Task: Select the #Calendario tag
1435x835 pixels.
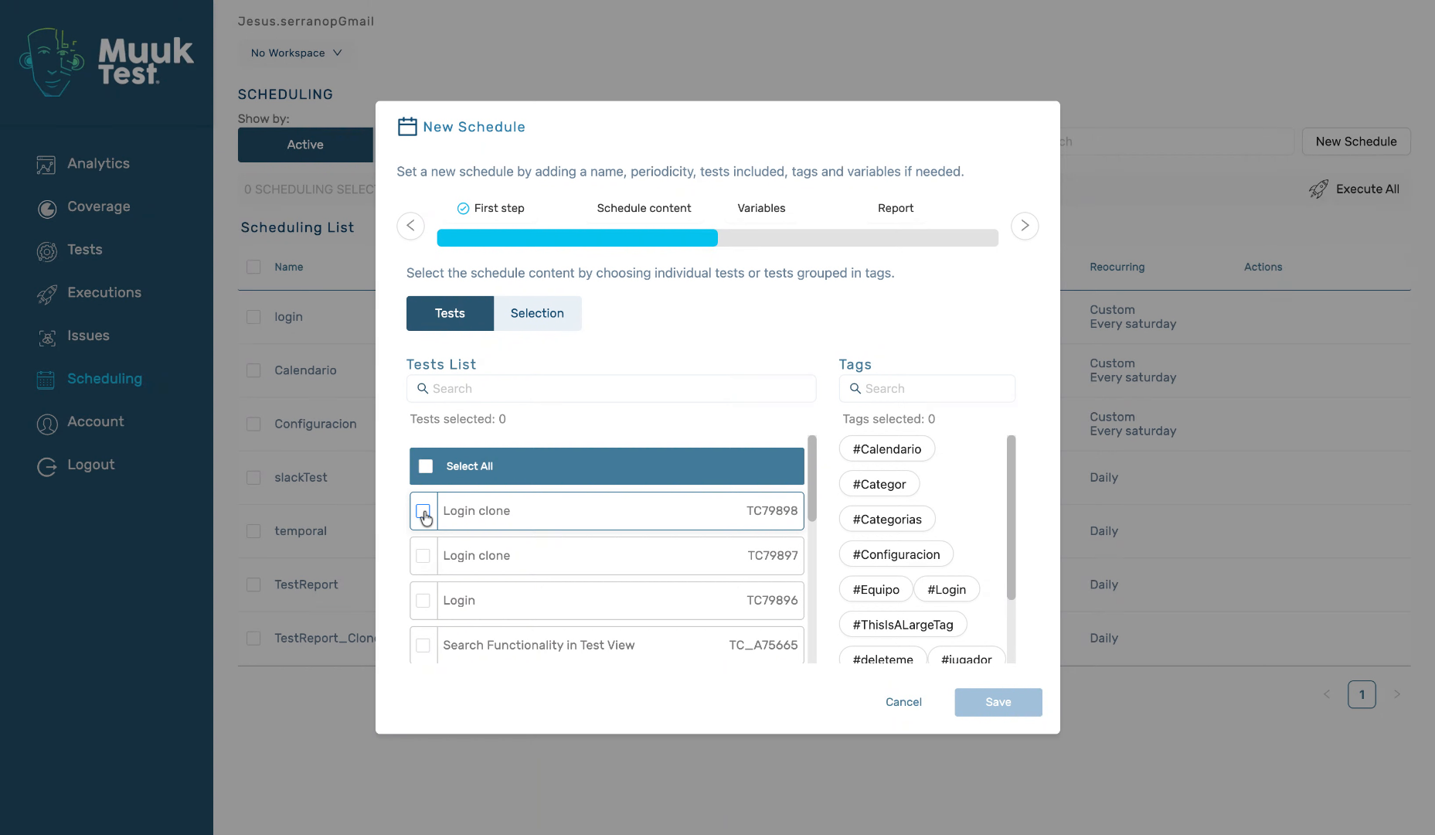Action: [887, 449]
